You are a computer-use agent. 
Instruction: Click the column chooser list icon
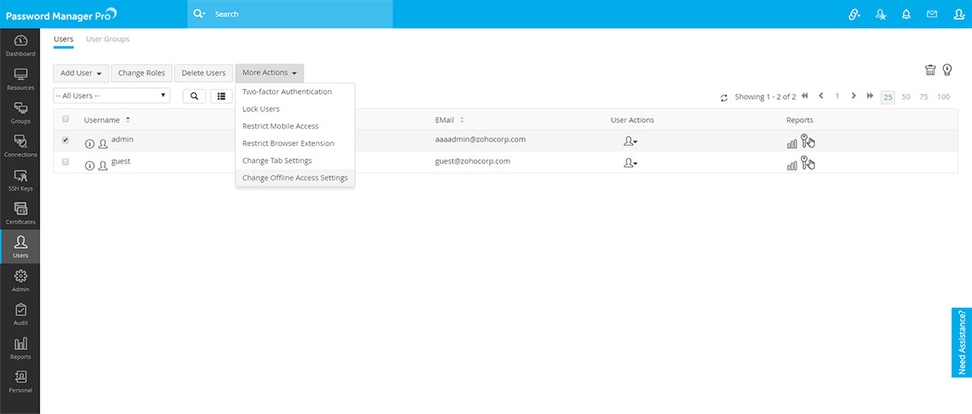pos(221,96)
